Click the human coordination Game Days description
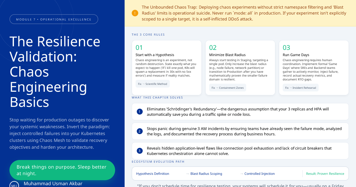The height and width of the screenshot is (187, 356). [311, 70]
